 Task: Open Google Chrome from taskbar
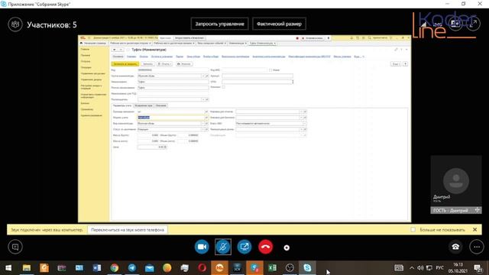coord(115,268)
